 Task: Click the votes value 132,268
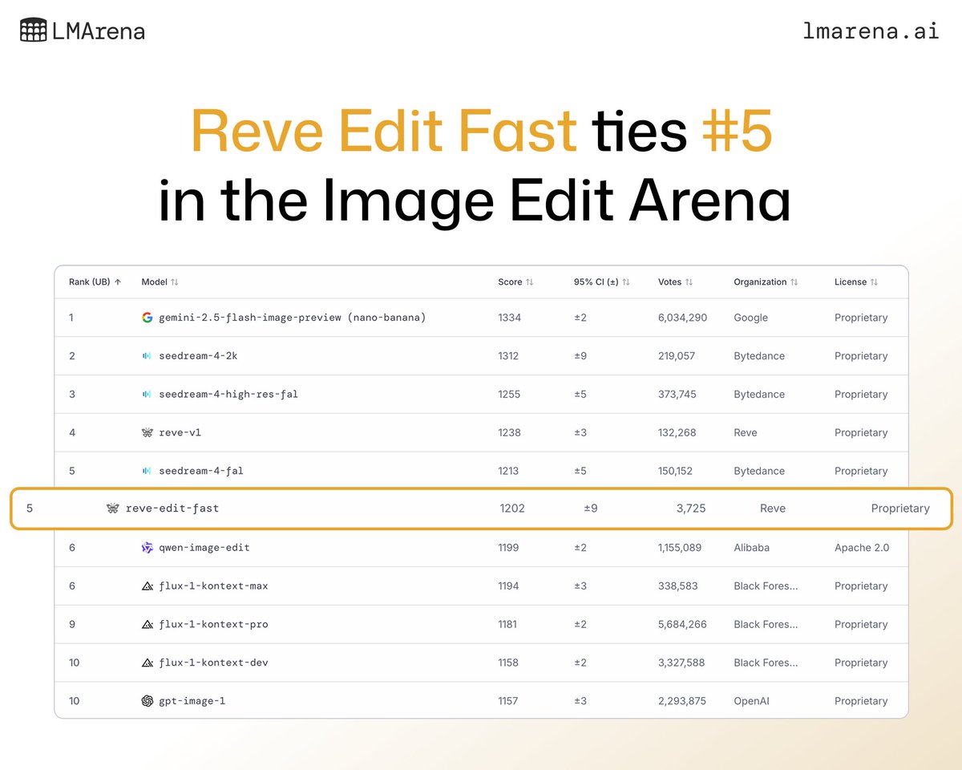pyautogui.click(x=677, y=433)
